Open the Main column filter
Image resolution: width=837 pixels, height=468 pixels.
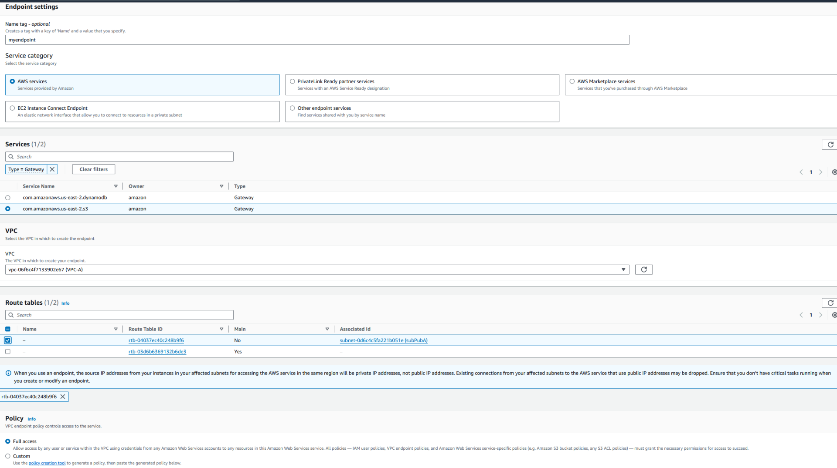[327, 329]
